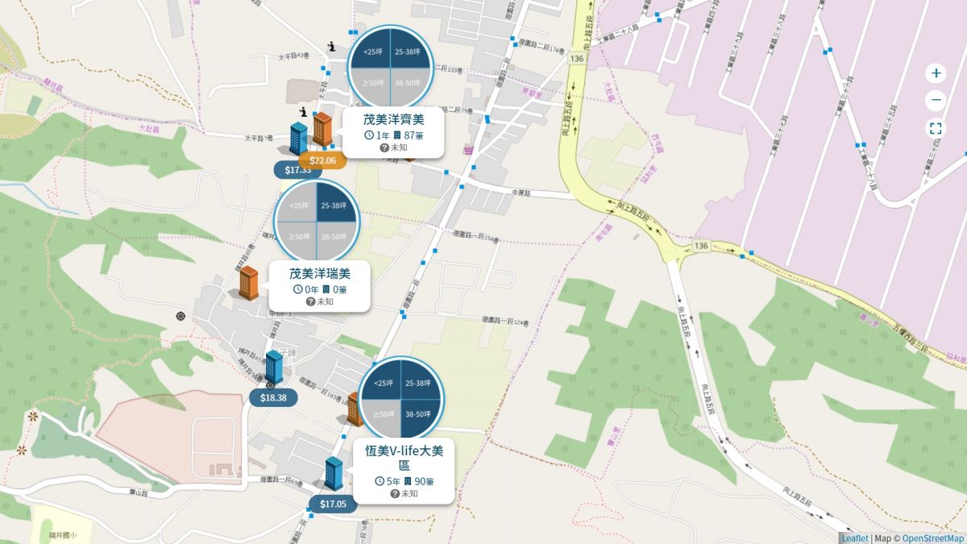Select <25坪 segment above 茂美洋瑞美
This screenshot has height=544, width=967.
(x=298, y=205)
